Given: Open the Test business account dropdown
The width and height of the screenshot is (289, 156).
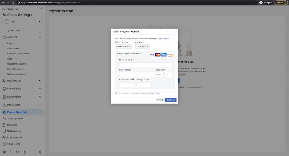Looking at the screenshot, I should coord(23,22).
